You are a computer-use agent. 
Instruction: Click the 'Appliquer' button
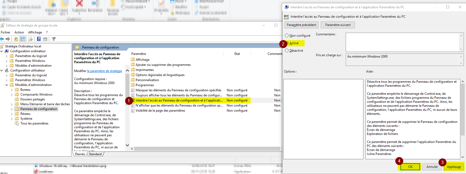454,167
